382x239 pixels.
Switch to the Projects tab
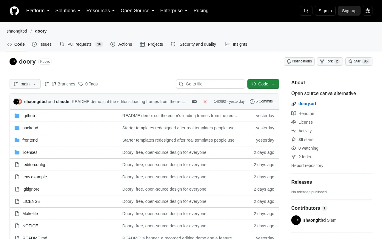(151, 44)
